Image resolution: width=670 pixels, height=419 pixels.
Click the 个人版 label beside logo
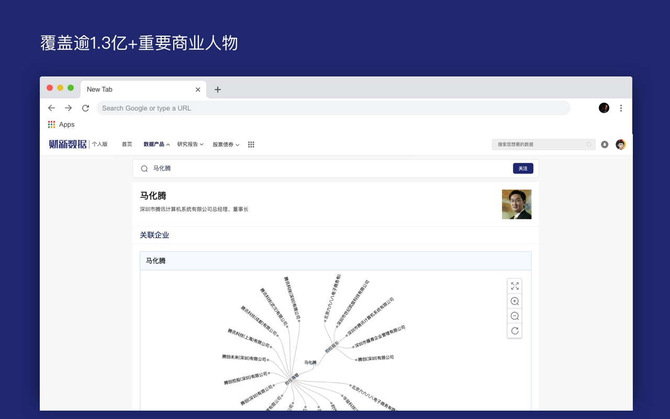[100, 144]
